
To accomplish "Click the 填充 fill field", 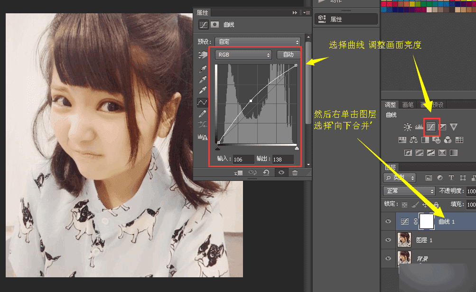I will click(471, 204).
